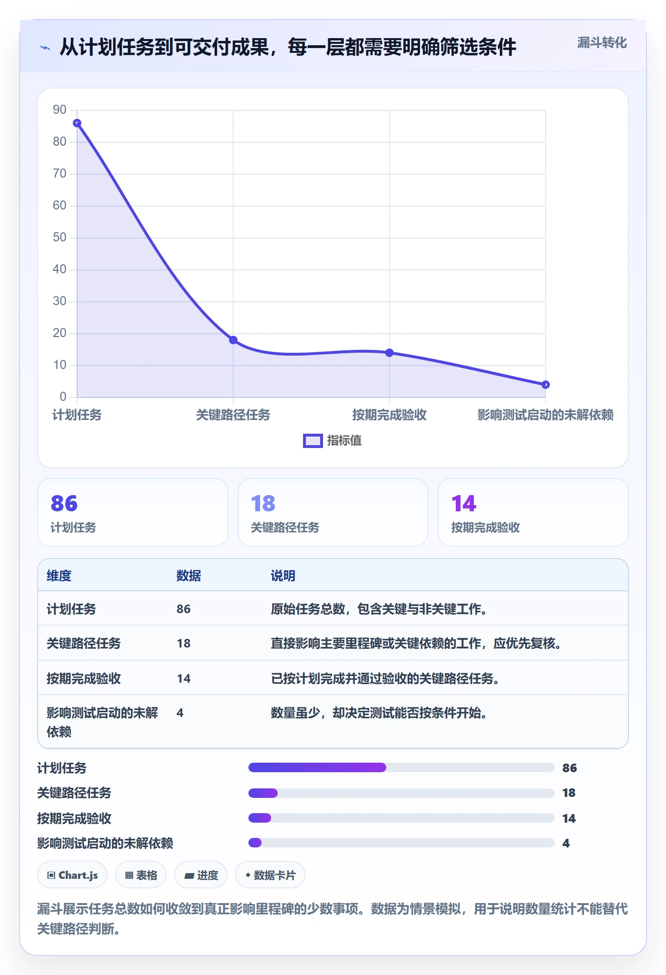Toggle the 指标值 legend swatch
Screen dimensions: 666x975
(313, 441)
